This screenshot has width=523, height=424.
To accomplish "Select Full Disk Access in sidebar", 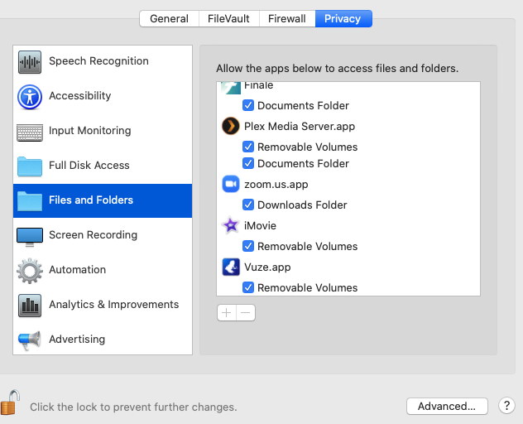I will point(89,166).
